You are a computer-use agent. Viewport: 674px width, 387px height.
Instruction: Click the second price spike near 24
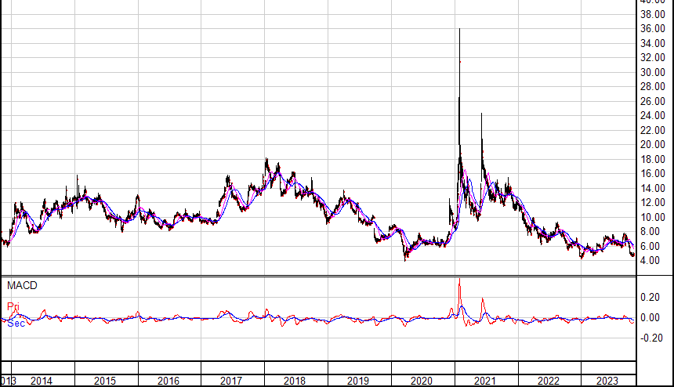[x=481, y=116]
